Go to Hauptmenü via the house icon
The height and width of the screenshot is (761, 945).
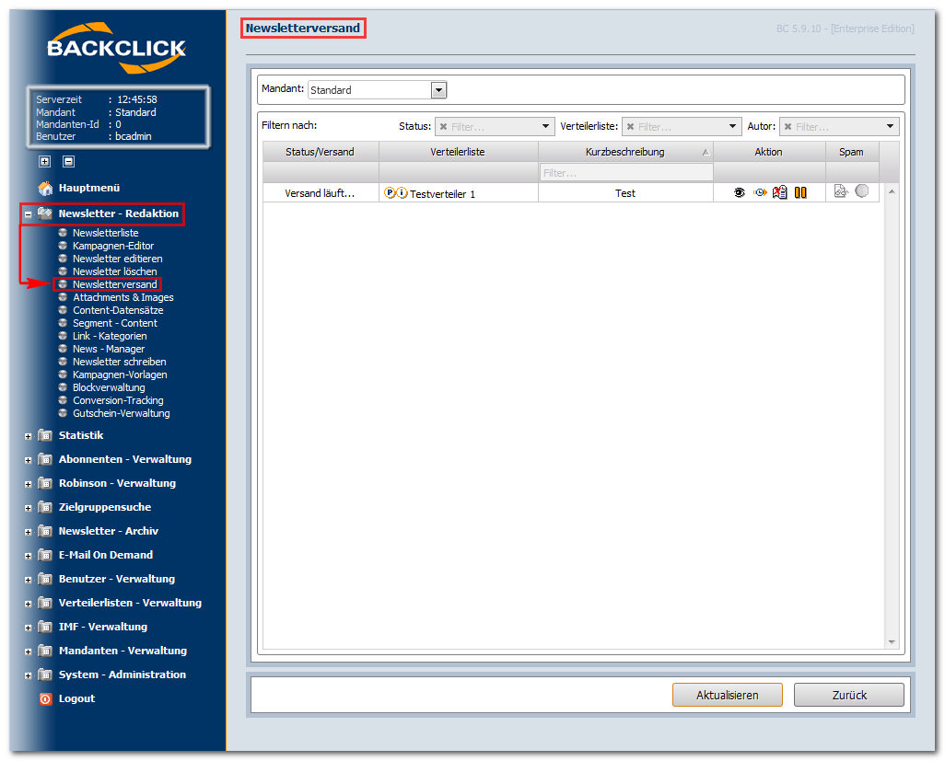(x=46, y=188)
